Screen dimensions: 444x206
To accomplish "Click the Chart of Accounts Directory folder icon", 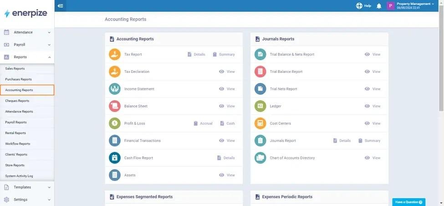I will pyautogui.click(x=260, y=158).
